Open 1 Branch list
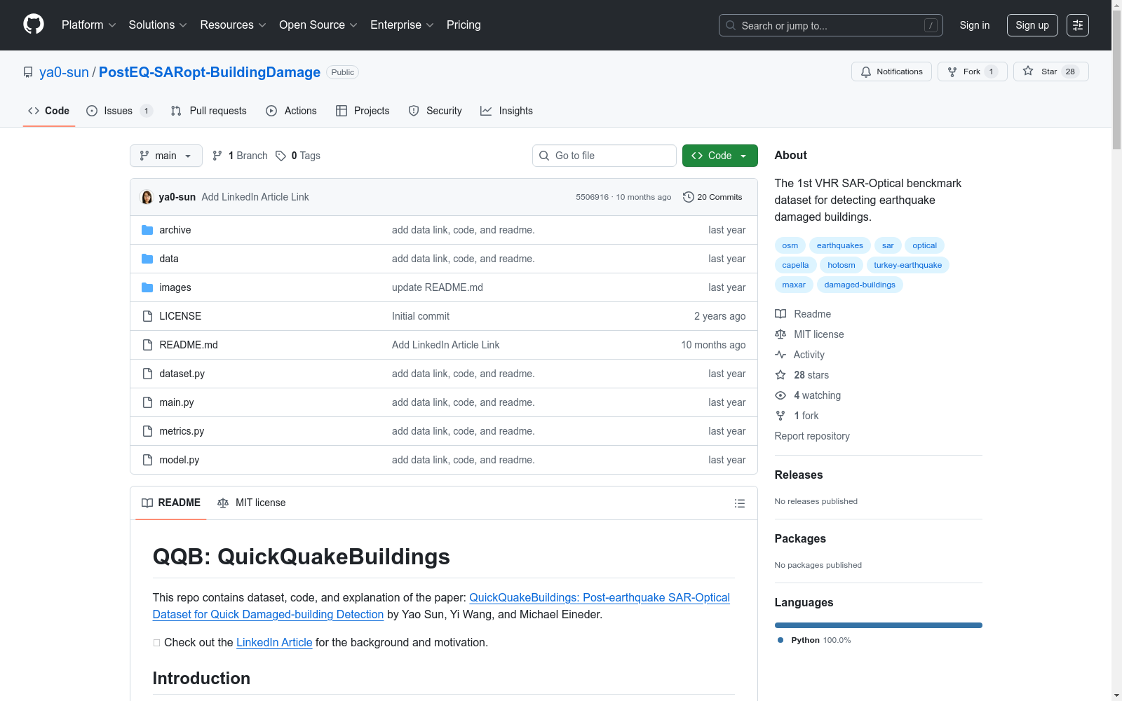Image resolution: width=1122 pixels, height=701 pixels. [240, 156]
